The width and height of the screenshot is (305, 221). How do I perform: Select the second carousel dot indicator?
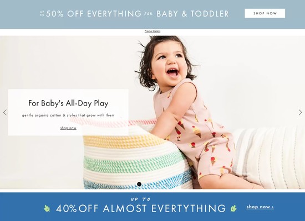(x=149, y=184)
